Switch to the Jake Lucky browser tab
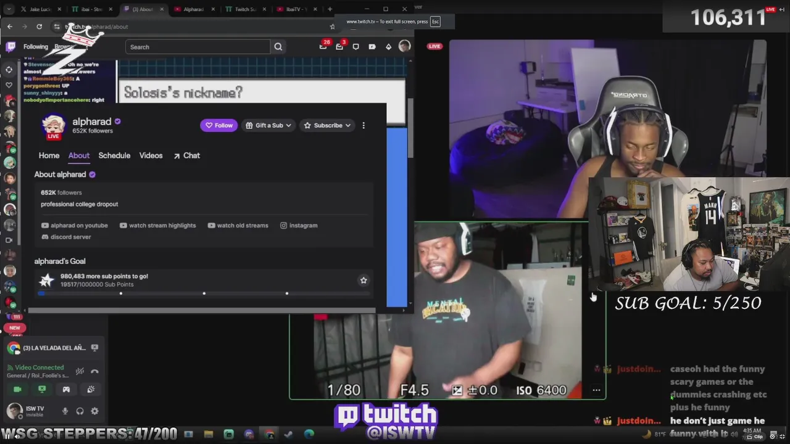The height and width of the screenshot is (444, 790). tap(42, 9)
